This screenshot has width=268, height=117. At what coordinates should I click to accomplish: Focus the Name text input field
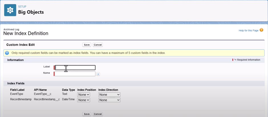(x=75, y=74)
